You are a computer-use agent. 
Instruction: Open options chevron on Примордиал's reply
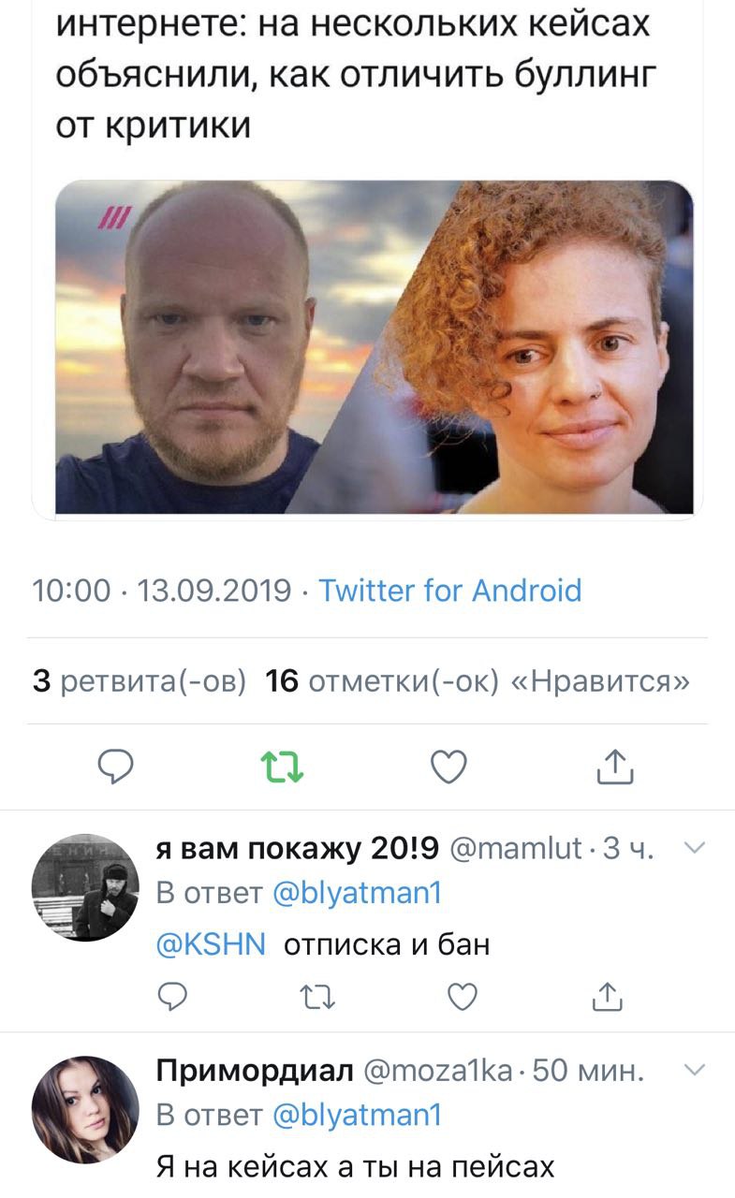coord(694,1070)
